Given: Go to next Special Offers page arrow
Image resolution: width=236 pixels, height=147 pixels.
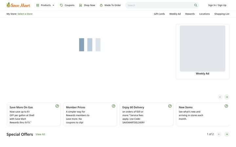Looking at the screenshot, I should (227, 134).
